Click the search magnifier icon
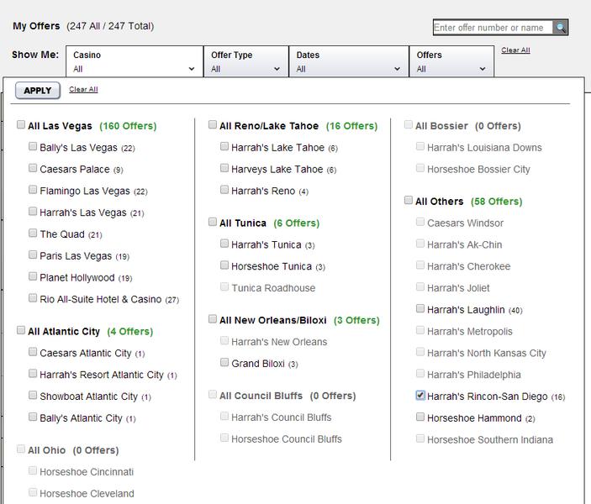The width and height of the screenshot is (591, 504). point(561,28)
